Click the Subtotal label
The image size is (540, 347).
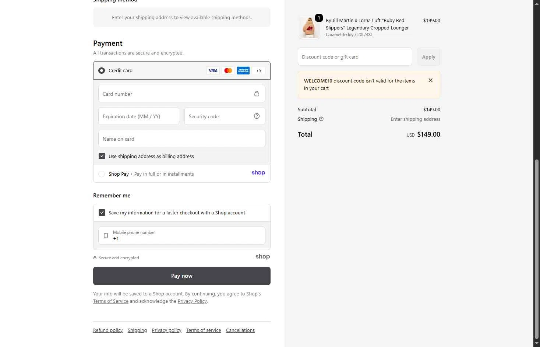(307, 109)
